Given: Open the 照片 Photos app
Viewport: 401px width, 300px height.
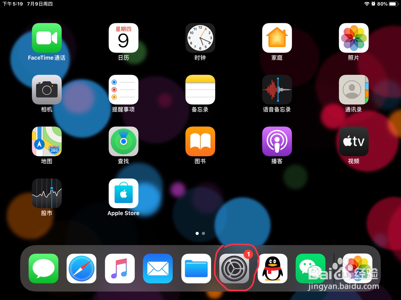Looking at the screenshot, I should pos(353,38).
